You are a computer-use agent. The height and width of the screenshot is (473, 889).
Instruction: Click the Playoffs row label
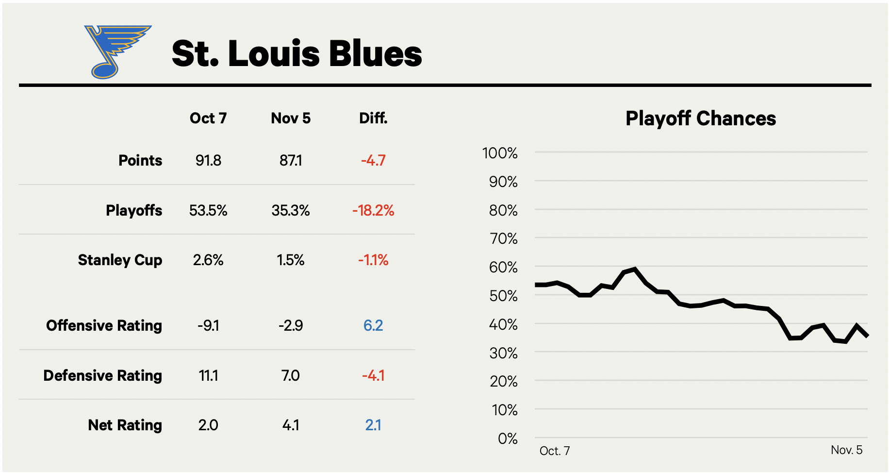134,210
